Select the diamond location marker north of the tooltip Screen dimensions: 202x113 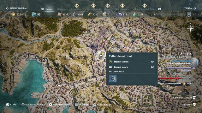pos(133,41)
